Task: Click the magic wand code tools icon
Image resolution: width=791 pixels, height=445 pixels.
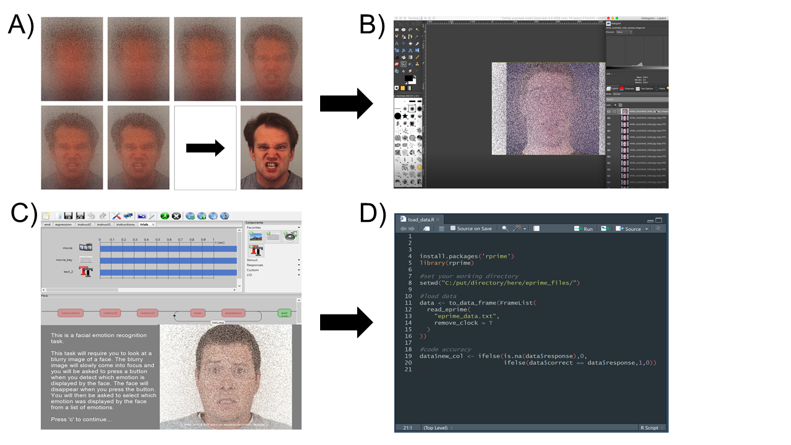Action: (517, 229)
